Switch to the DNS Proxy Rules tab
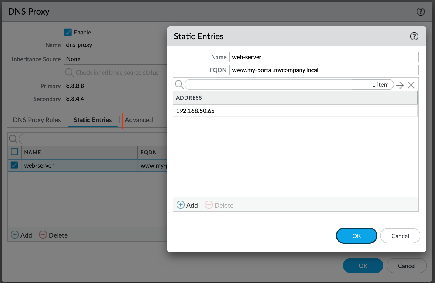The height and width of the screenshot is (283, 435). point(37,120)
